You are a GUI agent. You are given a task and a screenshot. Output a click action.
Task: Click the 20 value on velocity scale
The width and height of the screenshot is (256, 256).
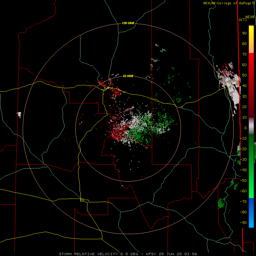[244, 107]
